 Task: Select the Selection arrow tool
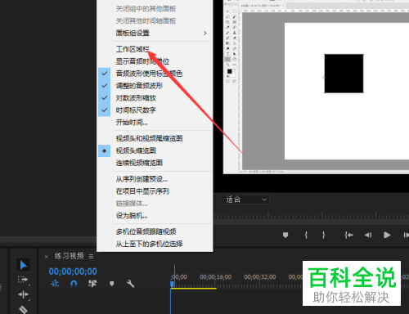(x=23, y=265)
